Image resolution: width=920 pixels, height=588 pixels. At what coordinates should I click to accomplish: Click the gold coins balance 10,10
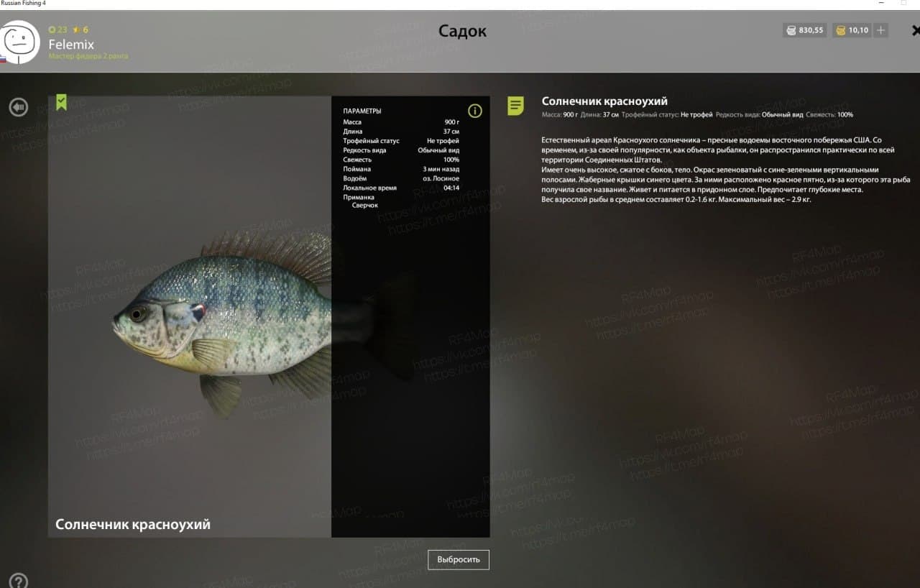852,30
